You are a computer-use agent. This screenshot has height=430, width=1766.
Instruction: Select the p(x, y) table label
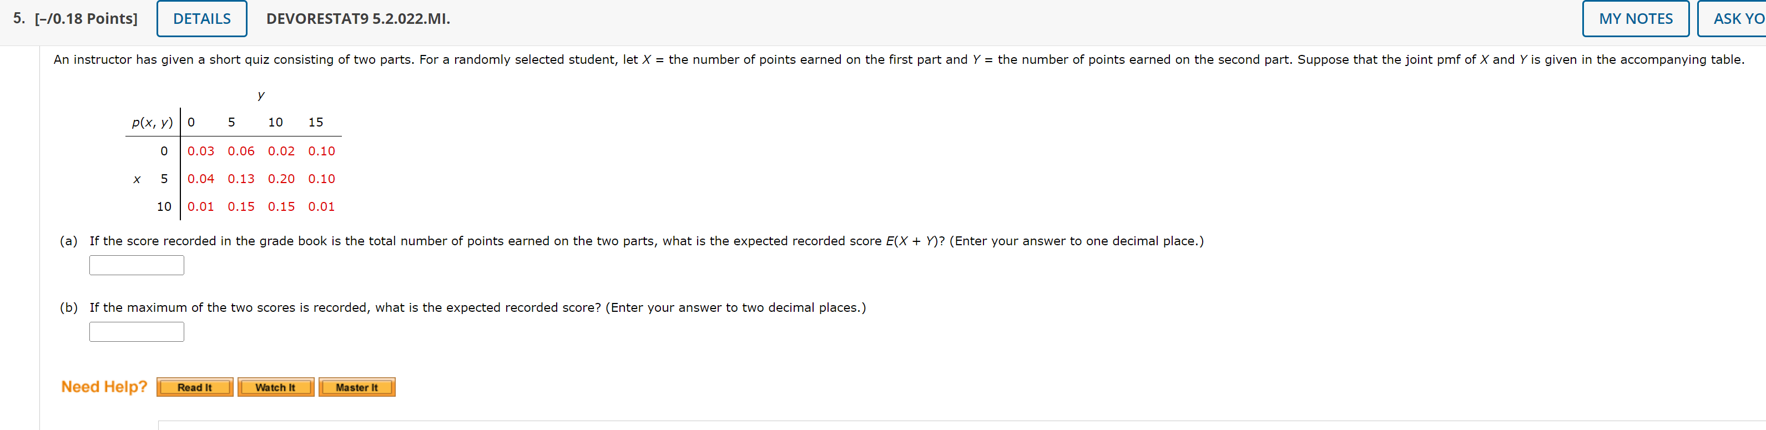pos(152,122)
